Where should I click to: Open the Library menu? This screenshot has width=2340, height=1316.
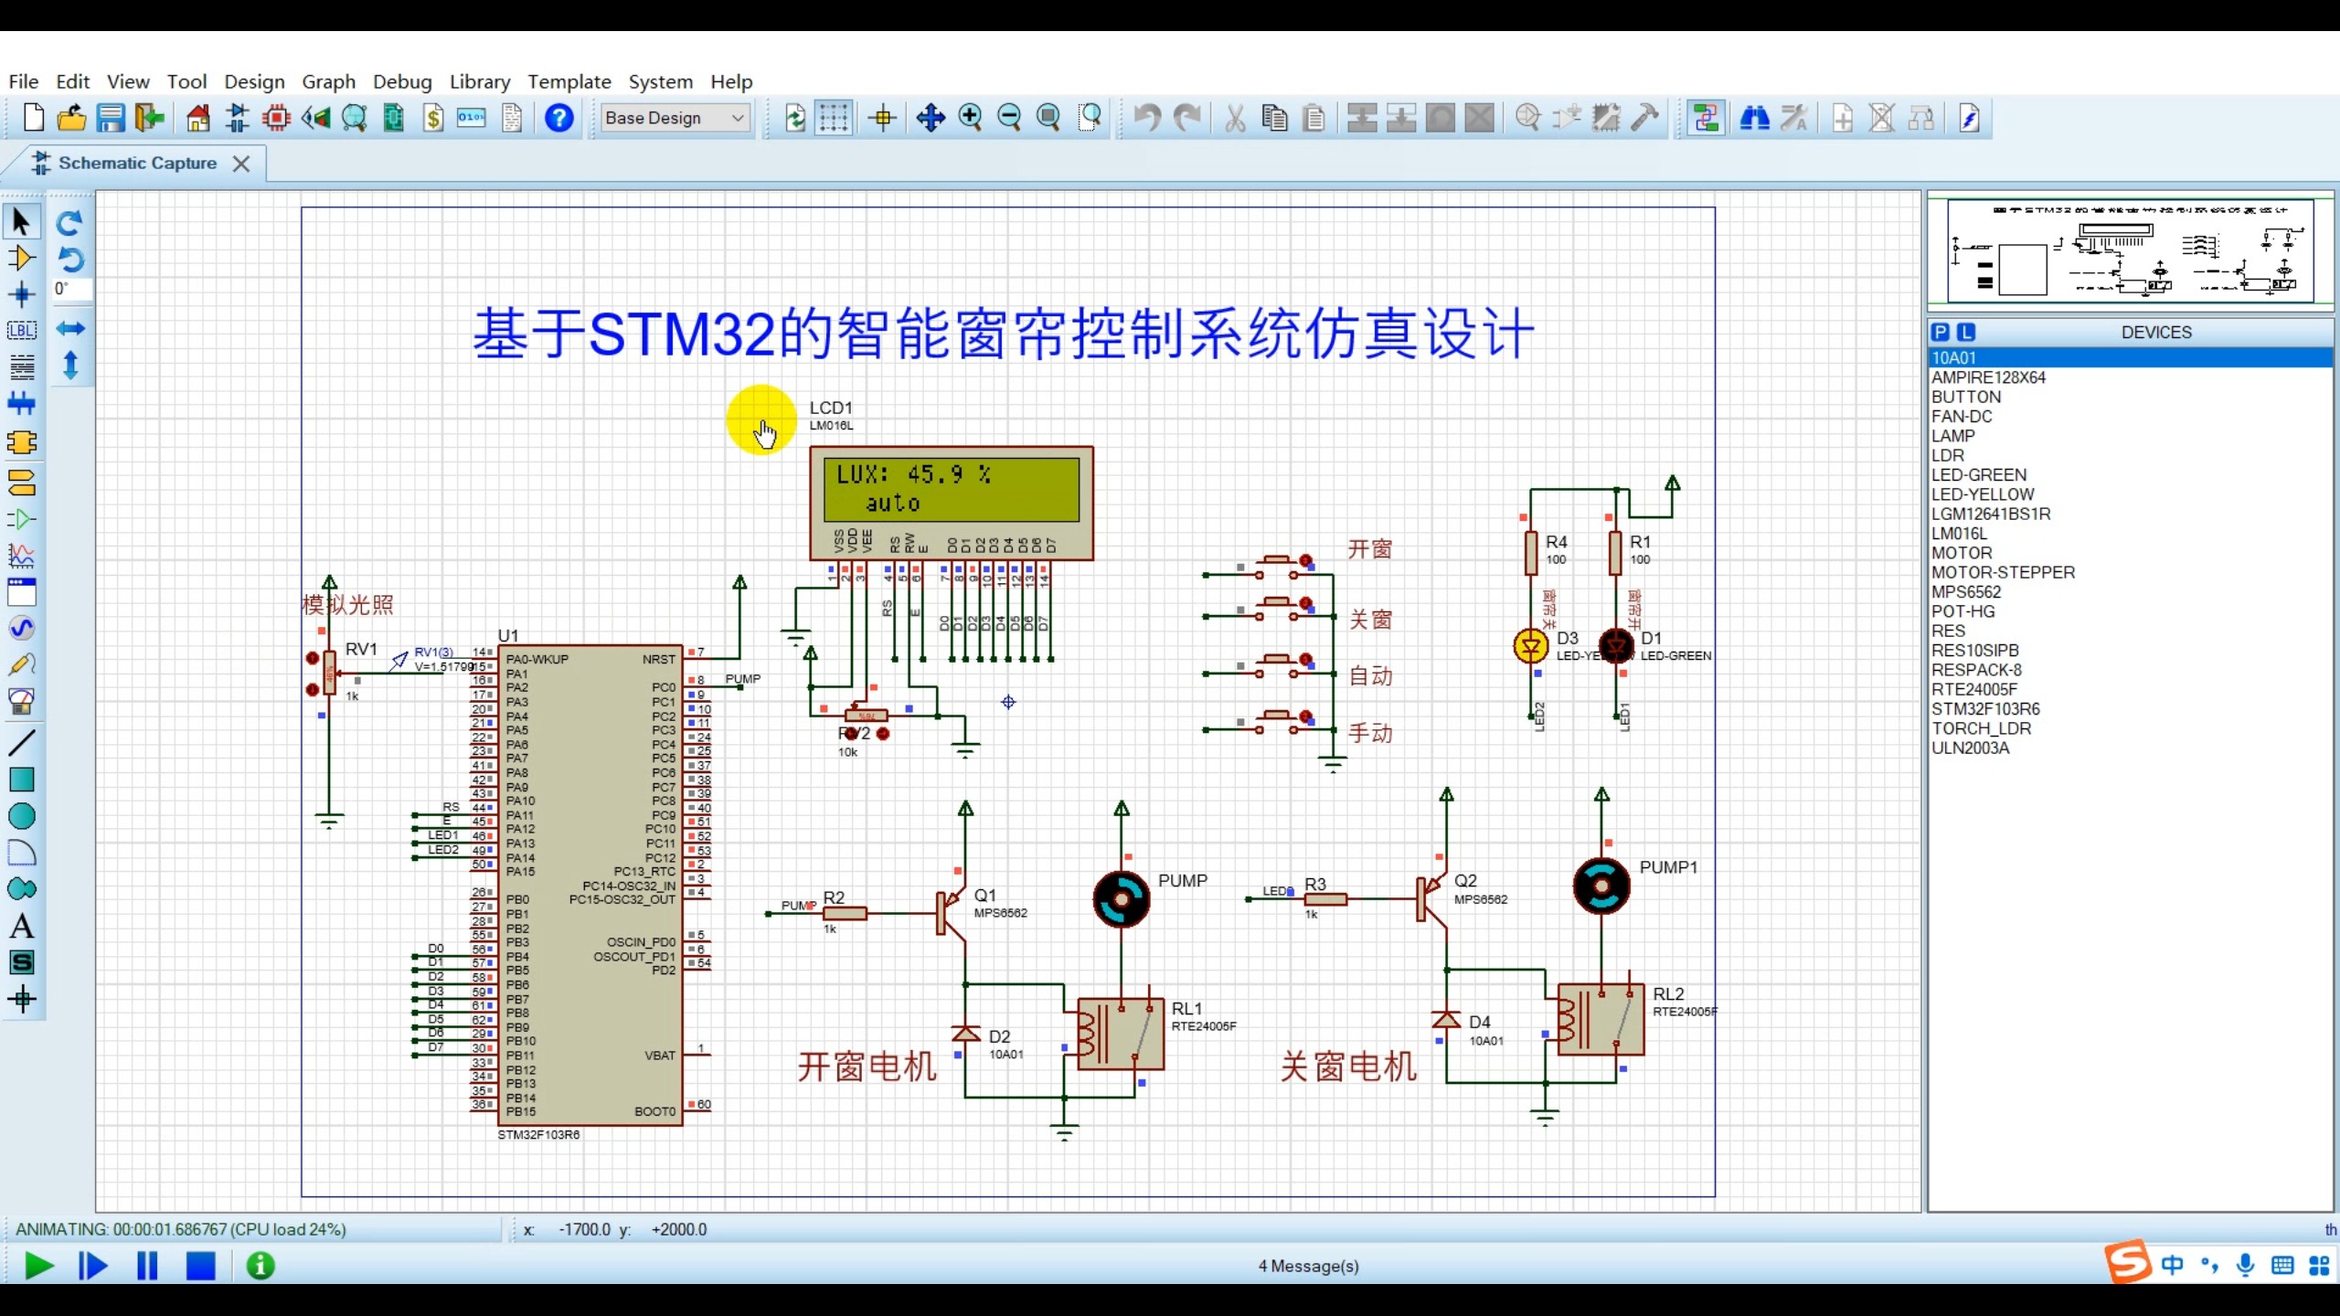click(x=479, y=81)
